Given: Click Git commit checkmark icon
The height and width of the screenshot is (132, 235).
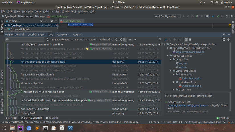Looking at the screenshot, I should pos(218,16).
